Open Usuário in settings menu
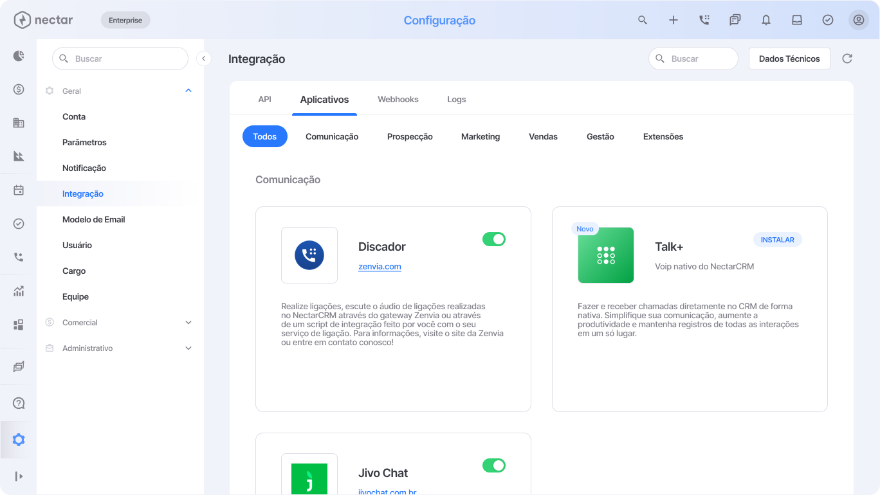880x495 pixels. 77,245
